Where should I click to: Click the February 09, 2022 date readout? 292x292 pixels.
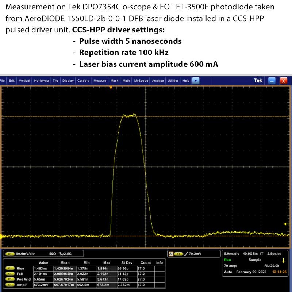251,272
